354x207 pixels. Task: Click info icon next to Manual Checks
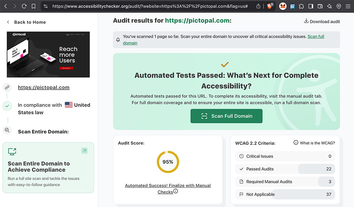176,191
